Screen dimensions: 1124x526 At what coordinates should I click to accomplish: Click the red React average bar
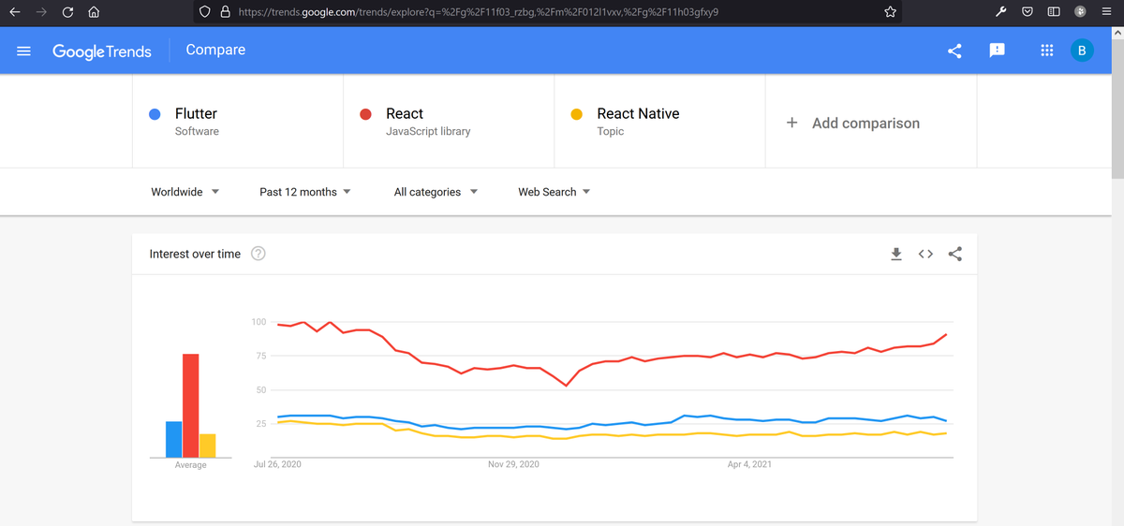191,405
